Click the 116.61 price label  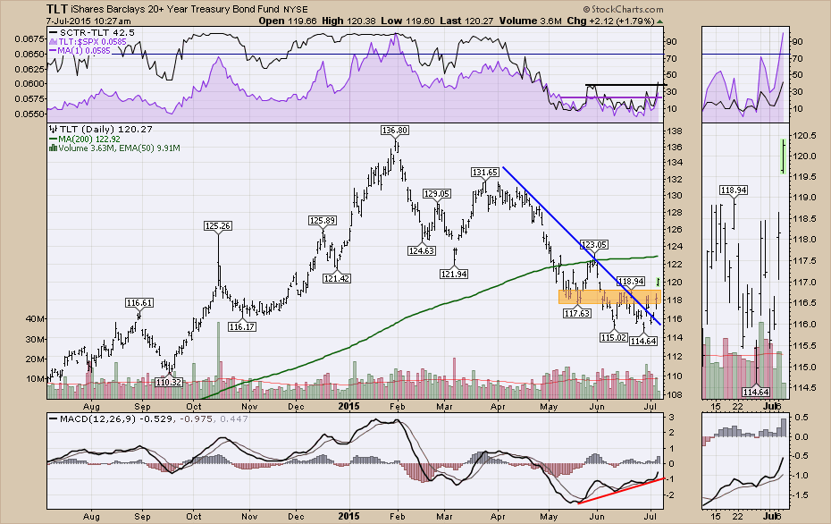coord(139,303)
